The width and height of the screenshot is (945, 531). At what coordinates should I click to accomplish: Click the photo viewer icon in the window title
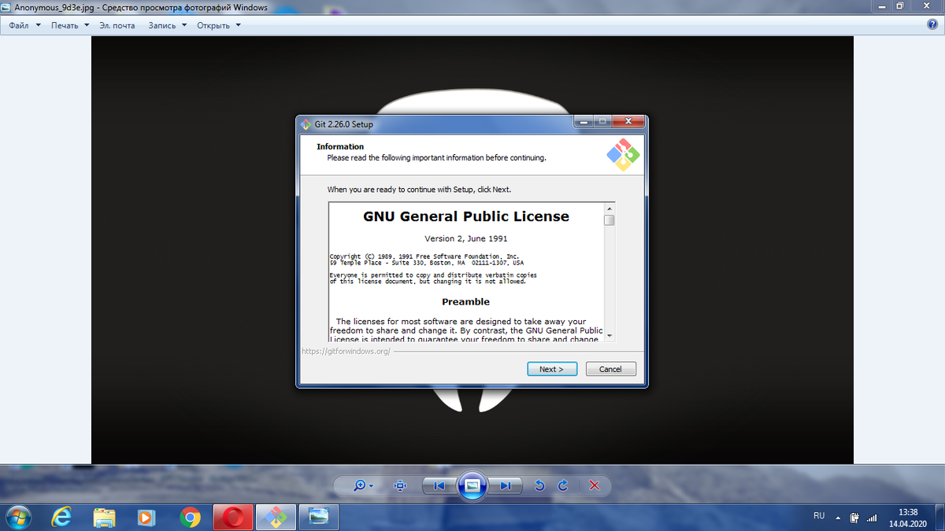(7, 7)
